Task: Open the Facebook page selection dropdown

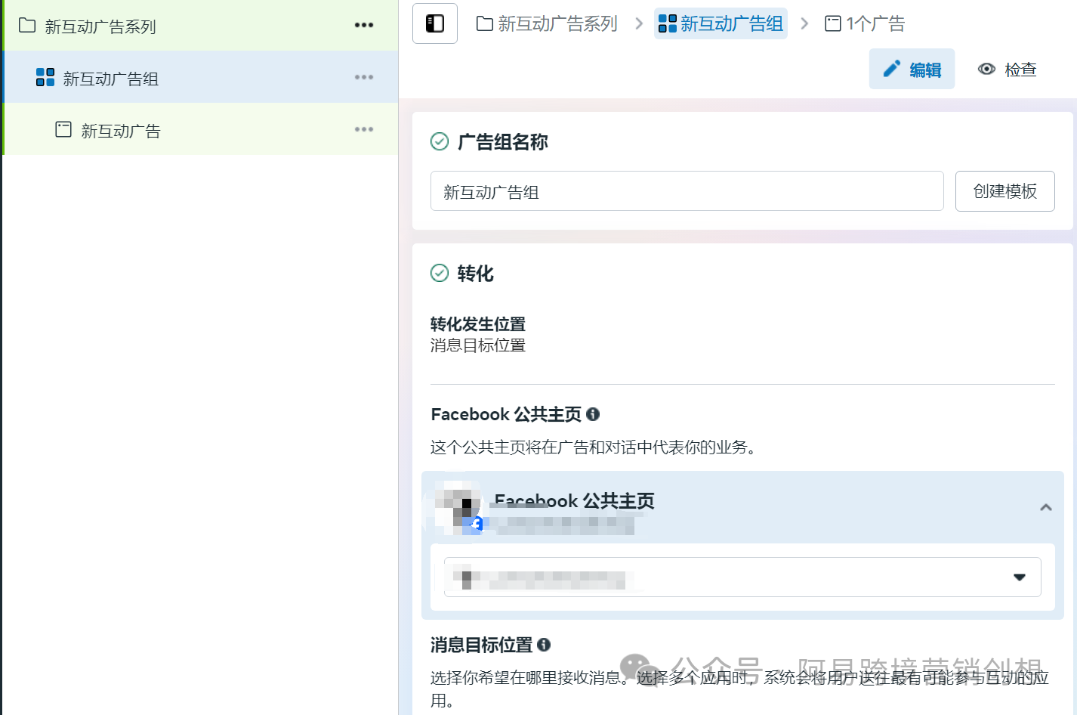Action: pos(742,577)
